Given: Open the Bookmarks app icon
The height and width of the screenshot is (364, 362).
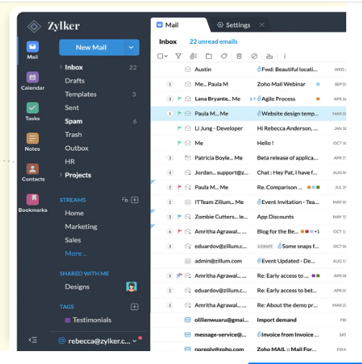Looking at the screenshot, I should pos(32,200).
